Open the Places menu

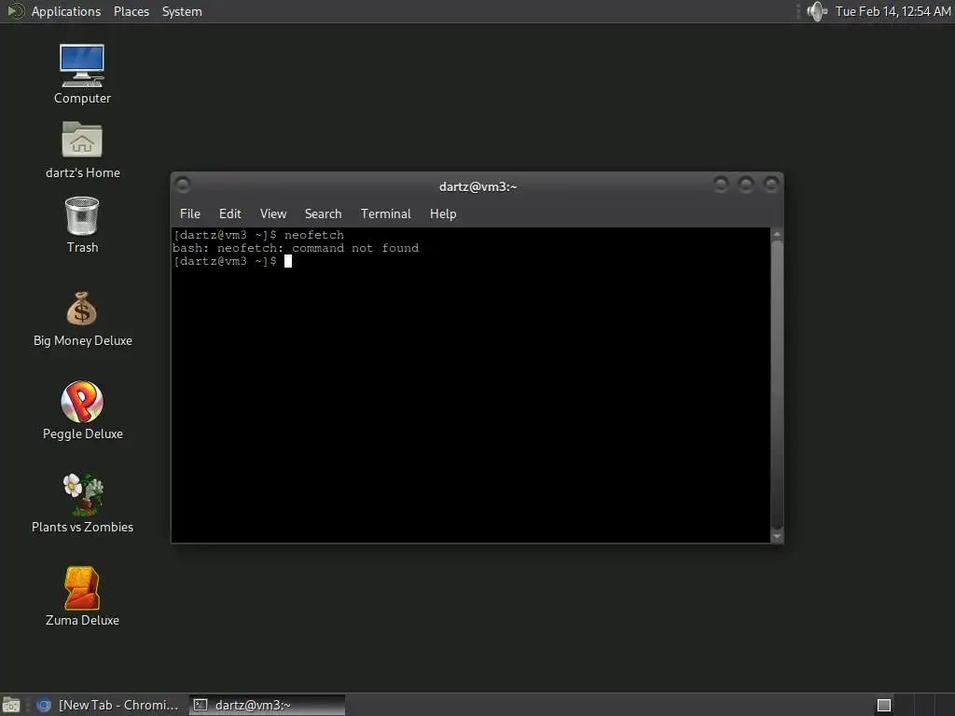click(x=131, y=11)
